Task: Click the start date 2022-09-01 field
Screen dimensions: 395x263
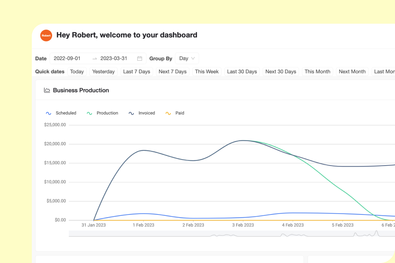Action: [x=67, y=59]
